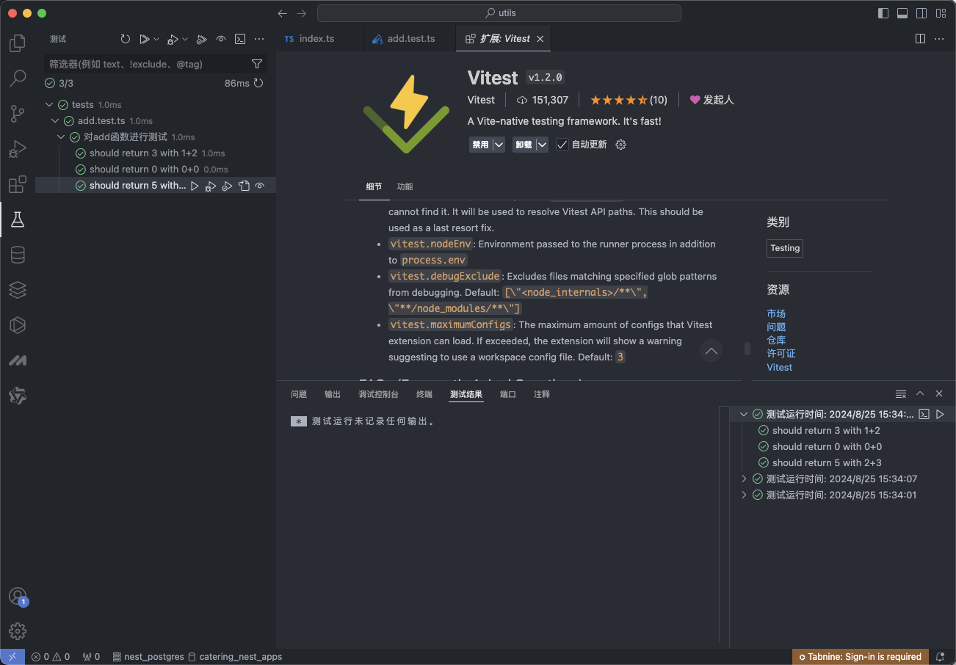Open remote window indicator in status bar
The width and height of the screenshot is (956, 665).
(12, 657)
